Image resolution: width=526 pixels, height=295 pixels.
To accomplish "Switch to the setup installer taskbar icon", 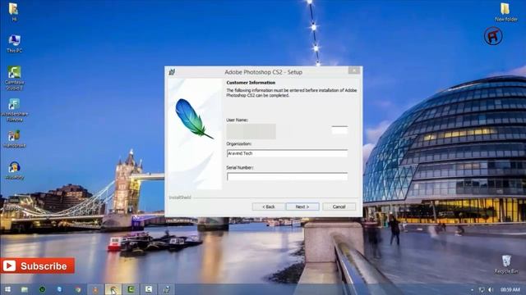I will [x=166, y=289].
